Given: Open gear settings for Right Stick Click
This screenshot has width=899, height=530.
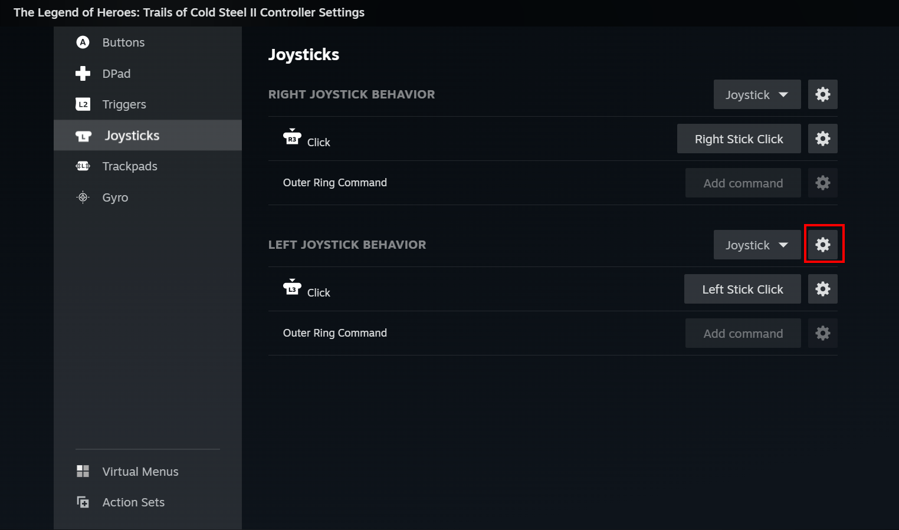Looking at the screenshot, I should click(x=822, y=139).
